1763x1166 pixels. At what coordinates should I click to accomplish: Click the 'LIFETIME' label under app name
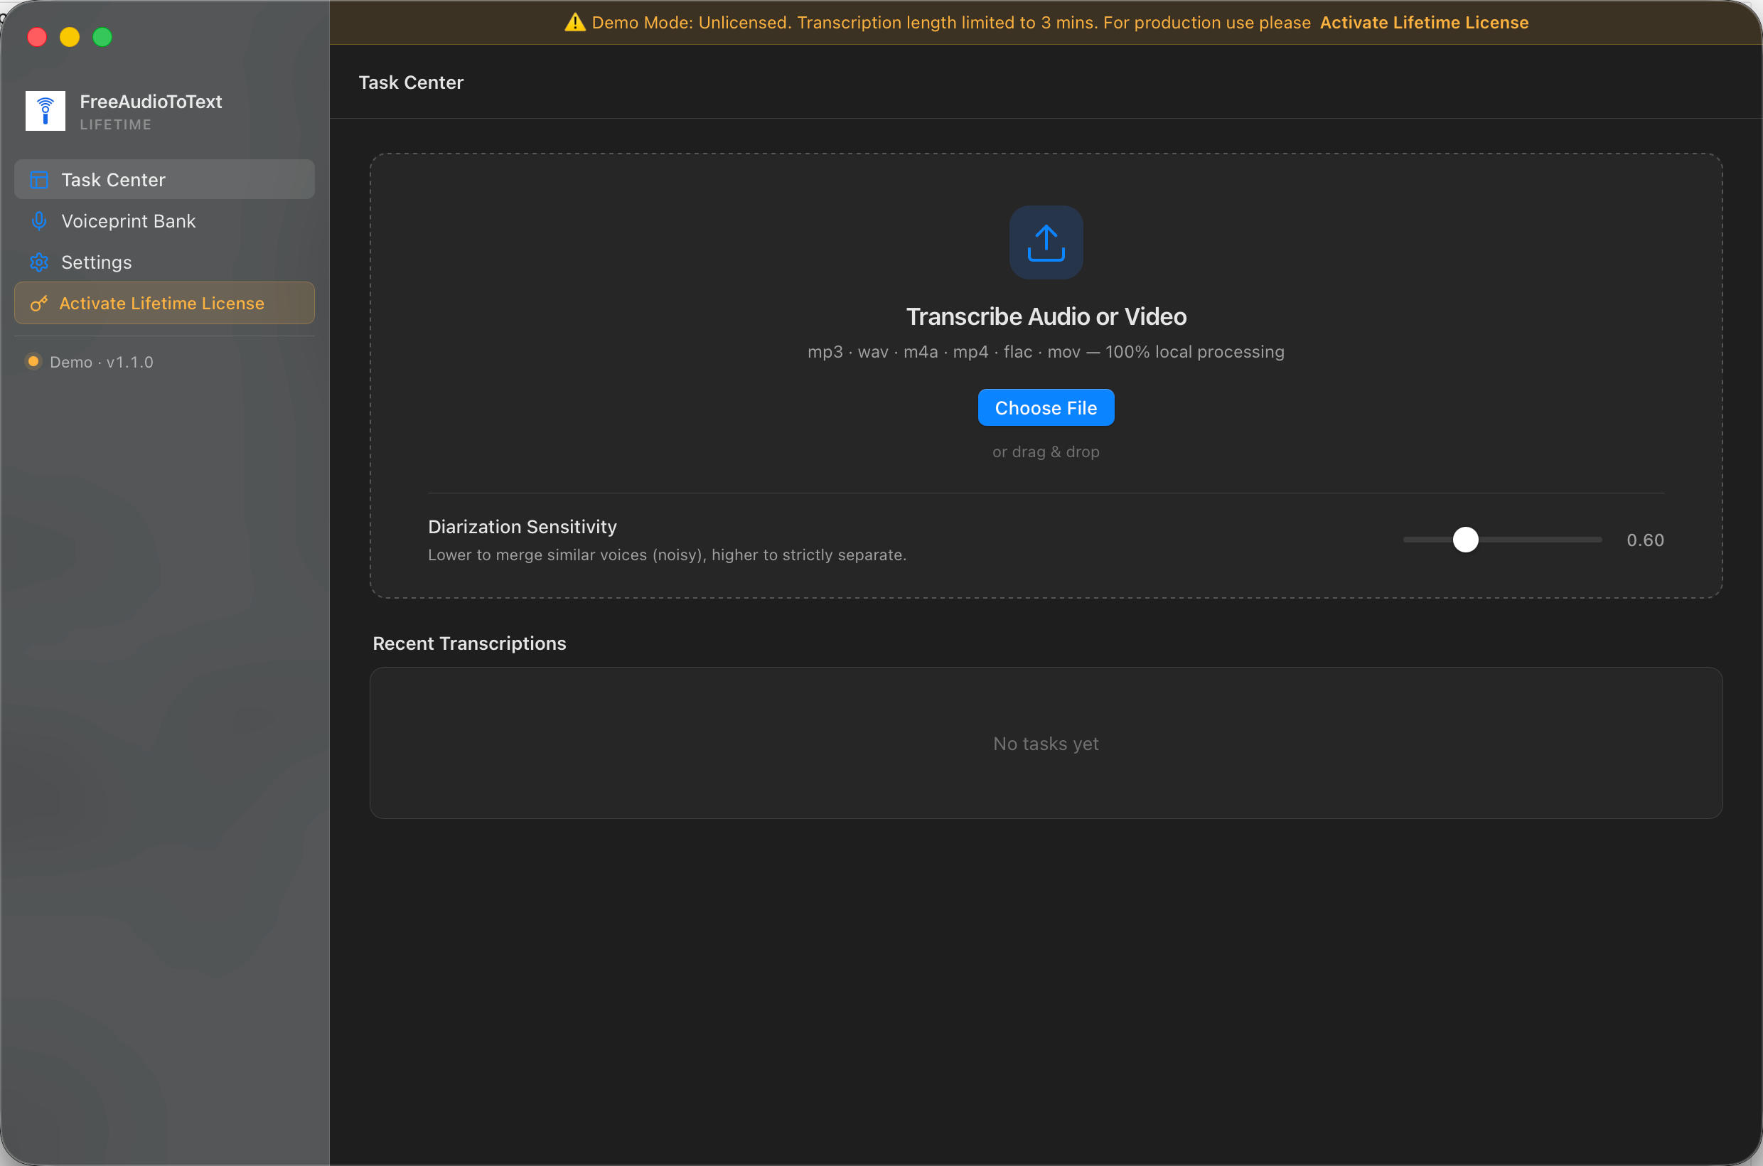pyautogui.click(x=115, y=125)
